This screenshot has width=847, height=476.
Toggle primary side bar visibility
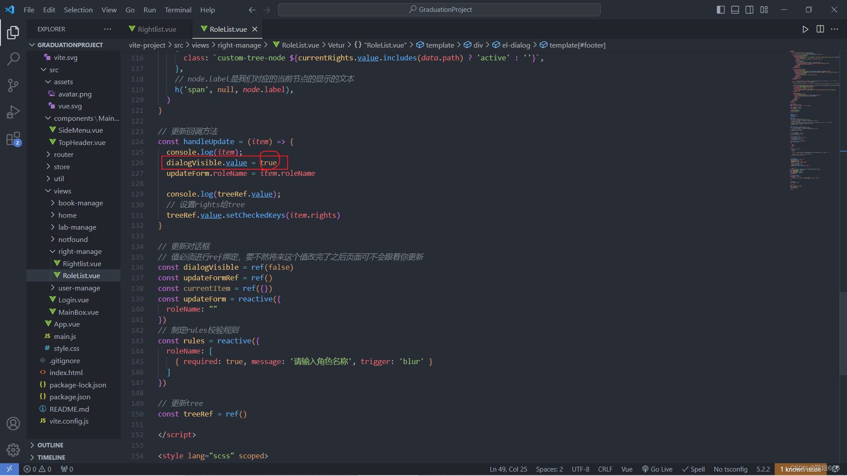coord(720,10)
